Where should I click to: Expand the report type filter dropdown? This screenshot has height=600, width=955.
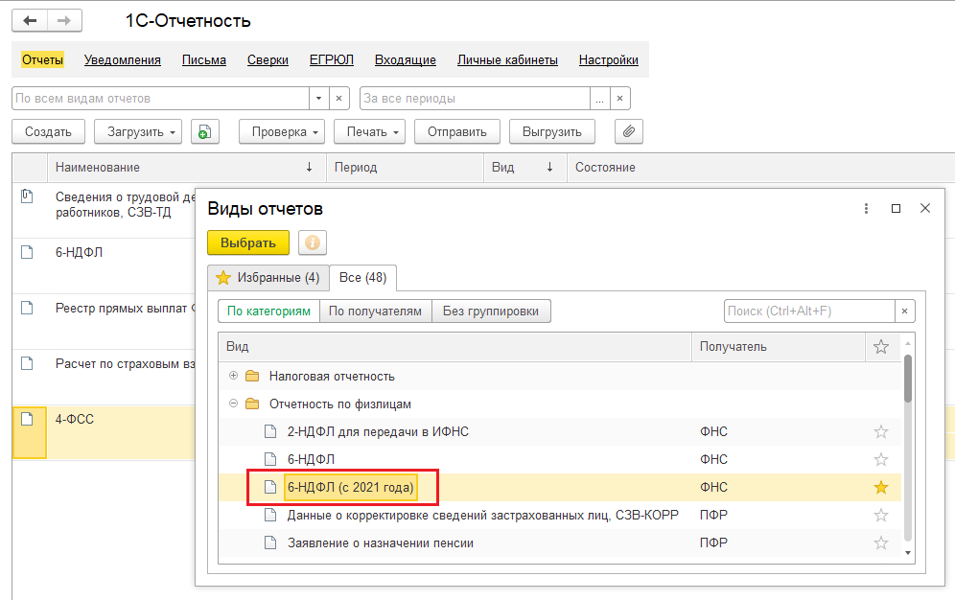click(318, 99)
